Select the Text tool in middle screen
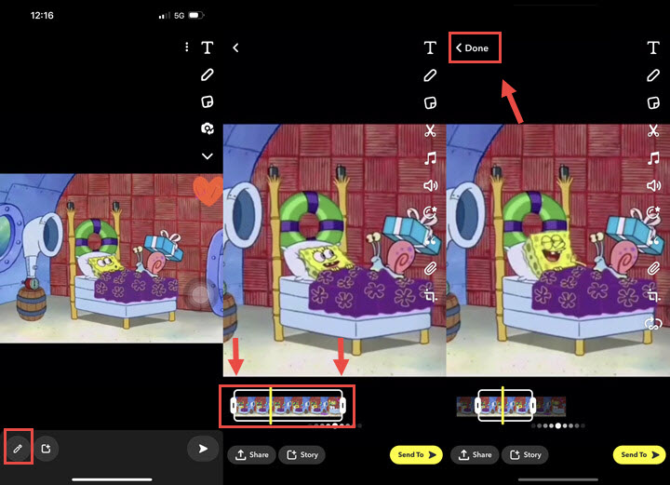 tap(430, 47)
